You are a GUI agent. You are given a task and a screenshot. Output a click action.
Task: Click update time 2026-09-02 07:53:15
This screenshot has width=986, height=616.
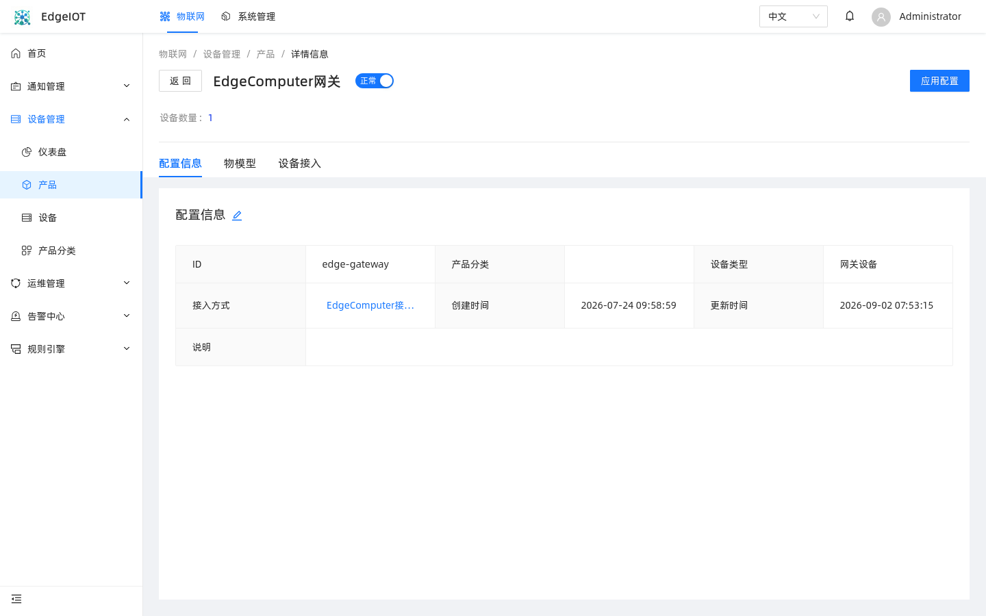click(887, 305)
